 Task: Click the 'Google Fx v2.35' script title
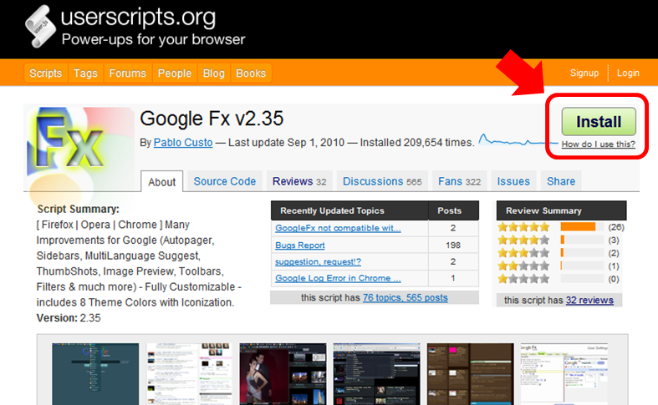[212, 119]
